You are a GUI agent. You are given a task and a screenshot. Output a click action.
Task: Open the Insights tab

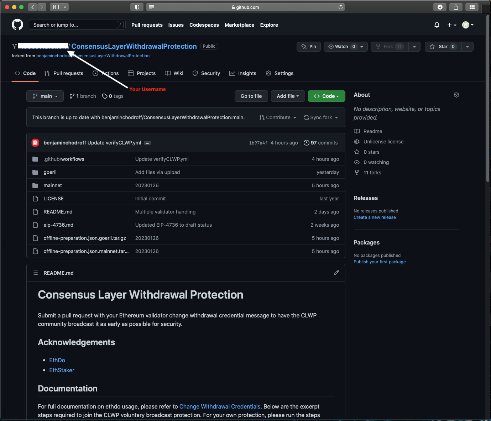(x=243, y=73)
